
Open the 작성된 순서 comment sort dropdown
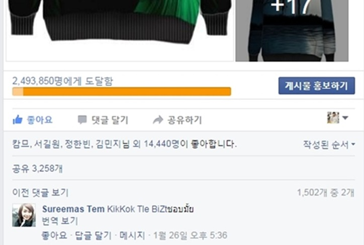point(329,145)
